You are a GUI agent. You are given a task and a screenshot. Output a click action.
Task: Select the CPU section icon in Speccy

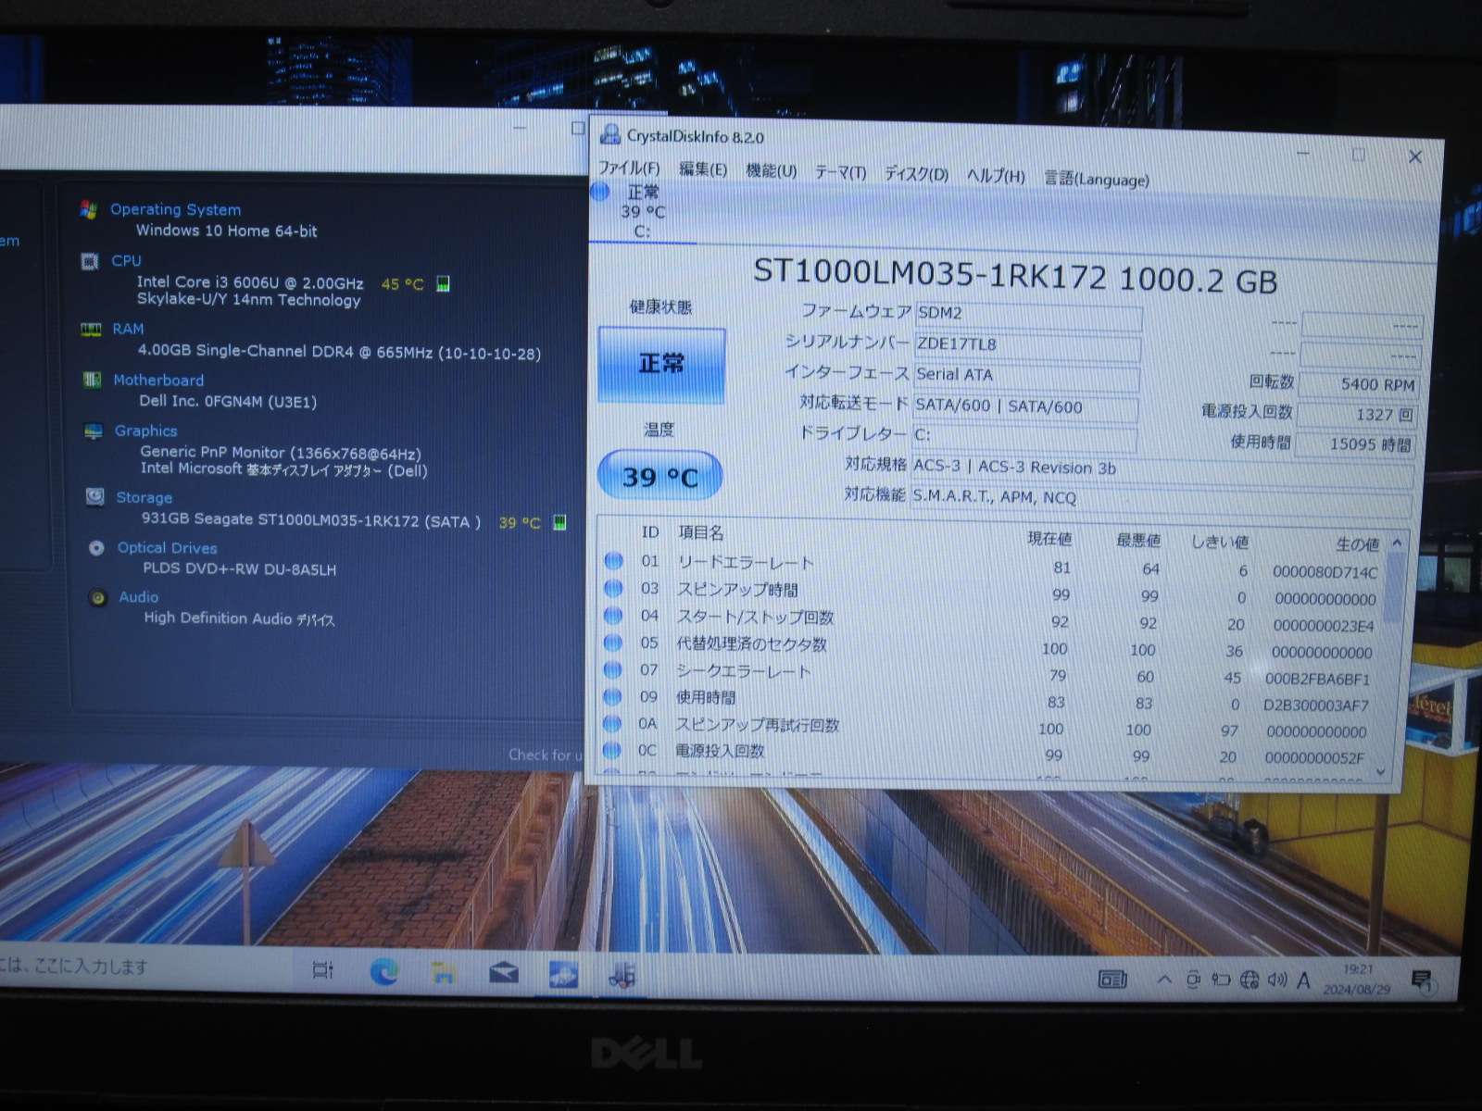click(89, 261)
